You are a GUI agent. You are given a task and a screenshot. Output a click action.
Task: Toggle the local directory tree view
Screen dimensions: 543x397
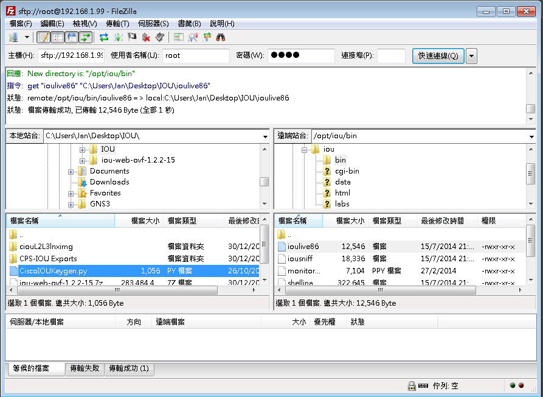(x=58, y=37)
